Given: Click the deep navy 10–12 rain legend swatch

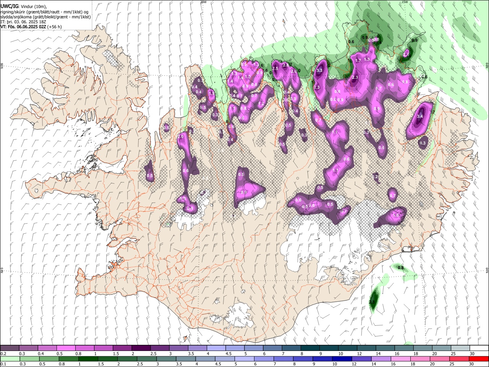Looking at the screenshot, I should coord(342,359).
